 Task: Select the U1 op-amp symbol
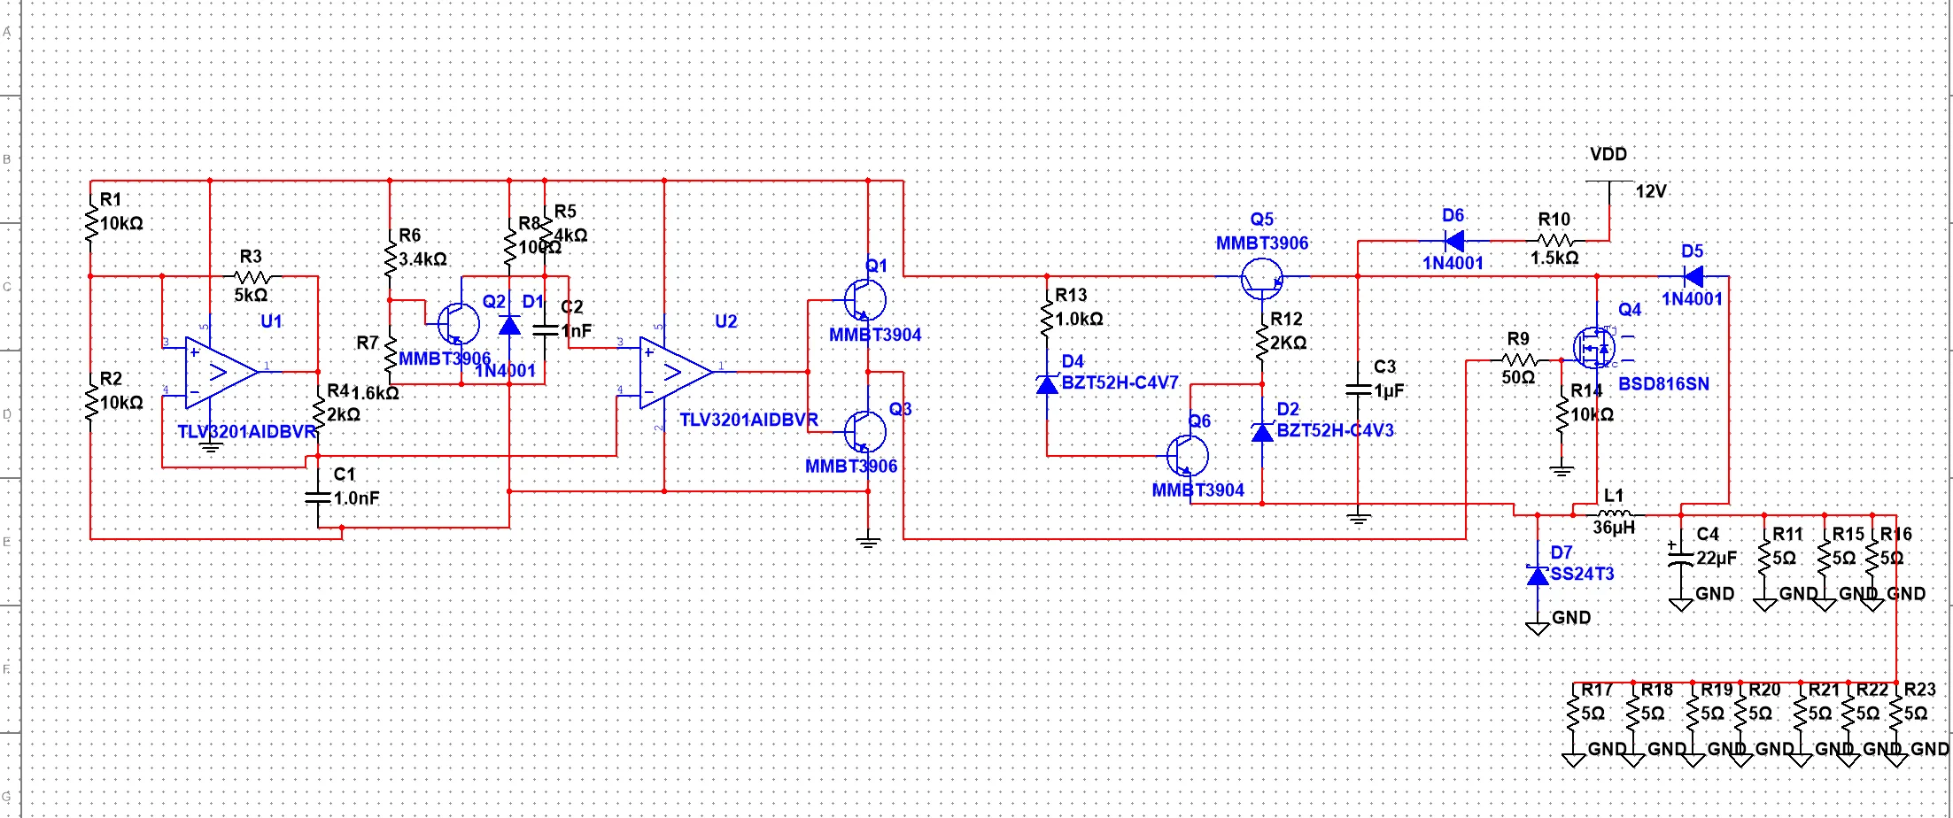[220, 372]
